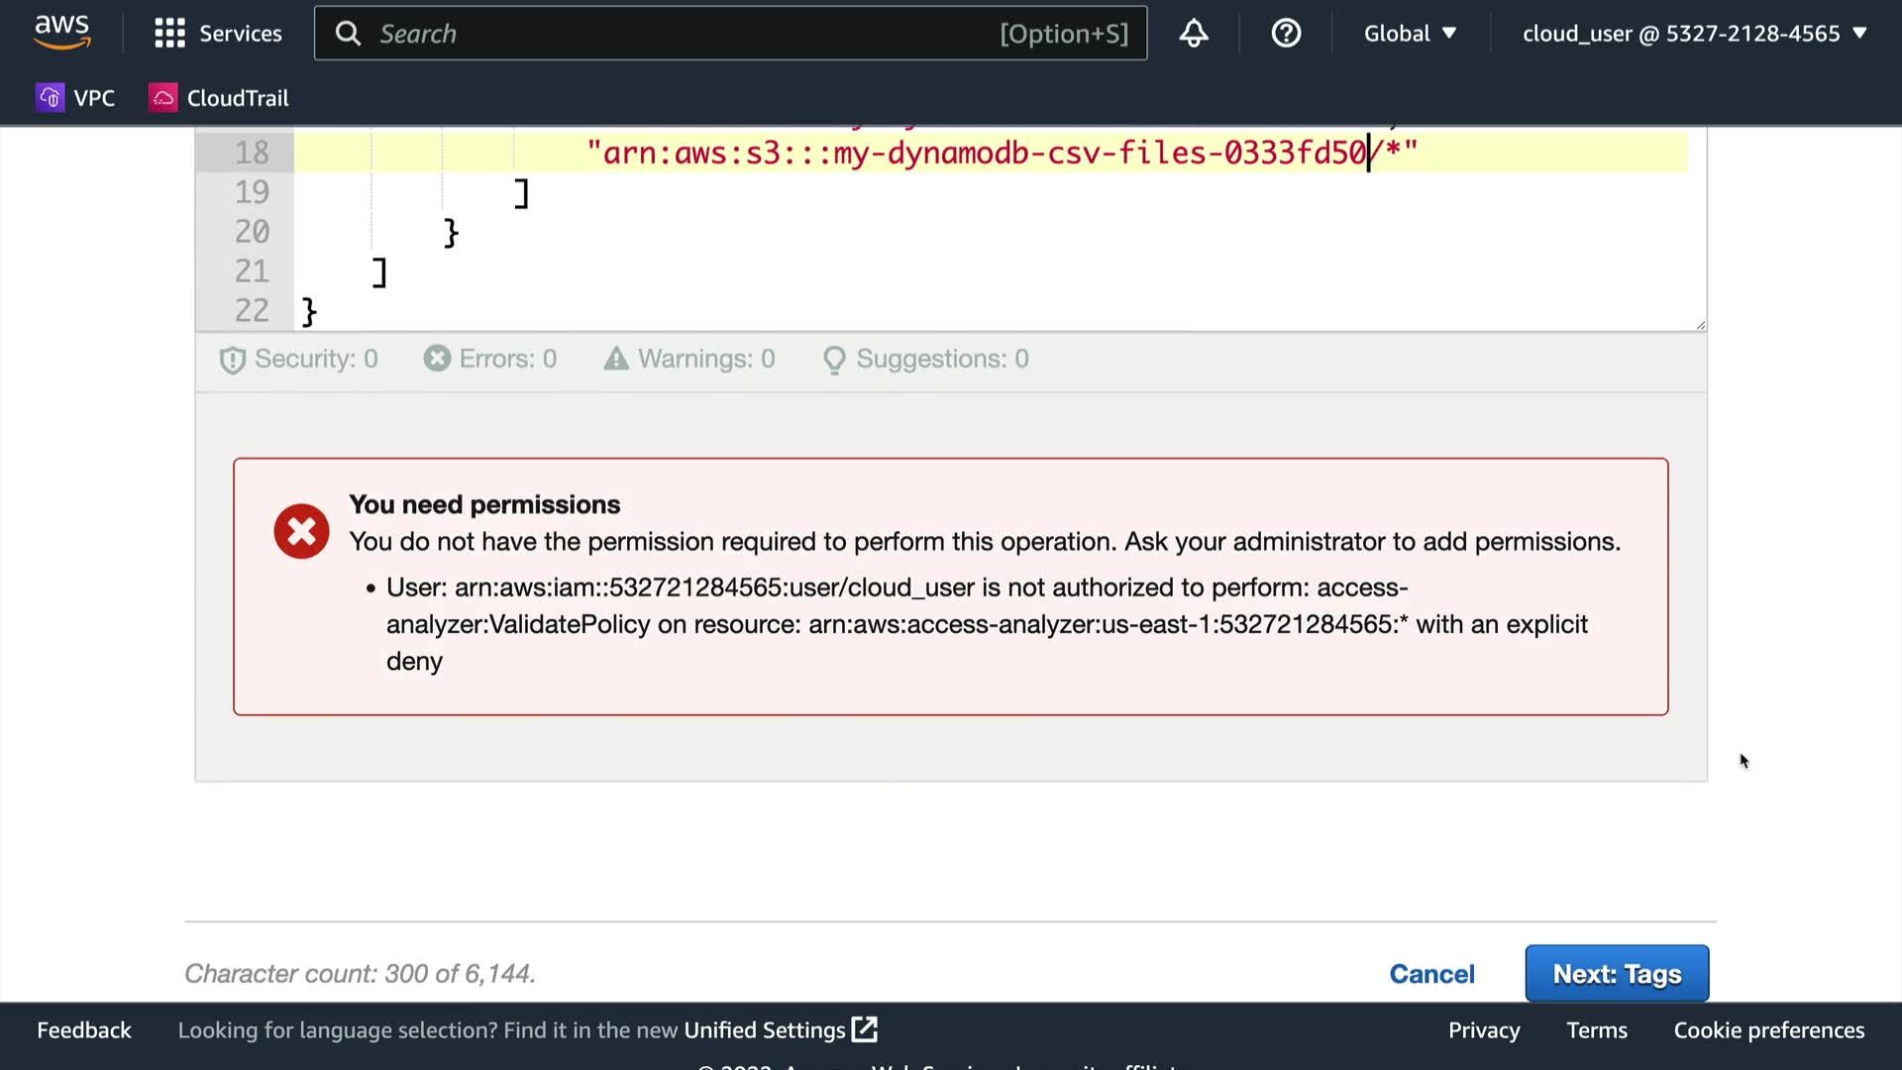Click the AWS logo home icon

click(x=61, y=32)
